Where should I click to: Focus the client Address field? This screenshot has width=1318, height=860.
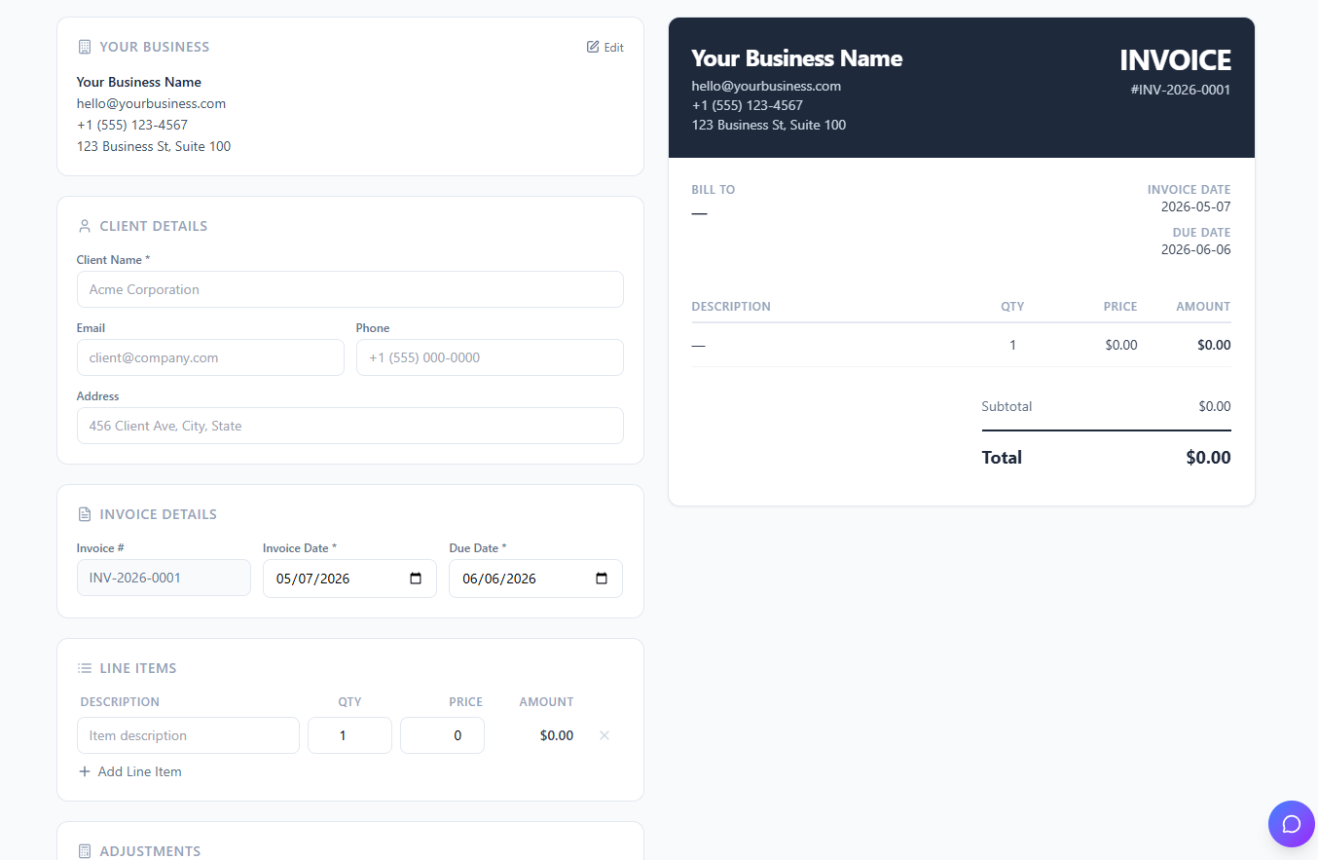pos(350,426)
